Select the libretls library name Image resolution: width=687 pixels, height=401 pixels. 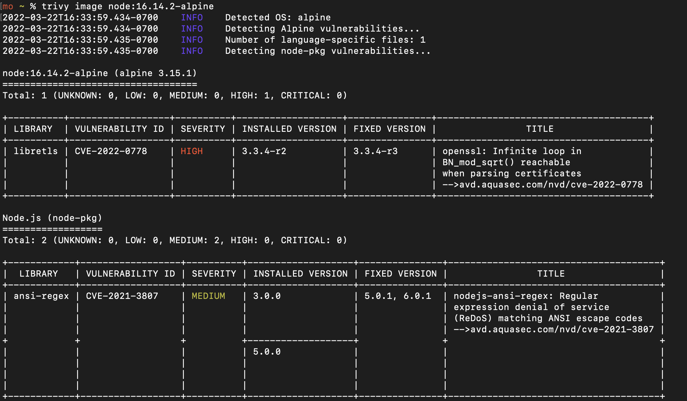click(36, 151)
